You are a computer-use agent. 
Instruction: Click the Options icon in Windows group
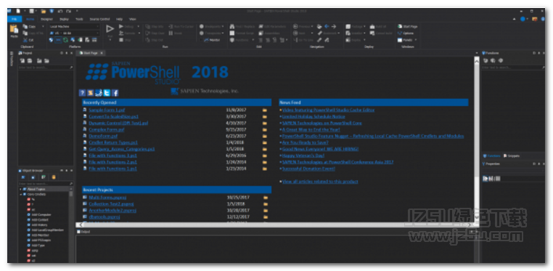[x=400, y=33]
